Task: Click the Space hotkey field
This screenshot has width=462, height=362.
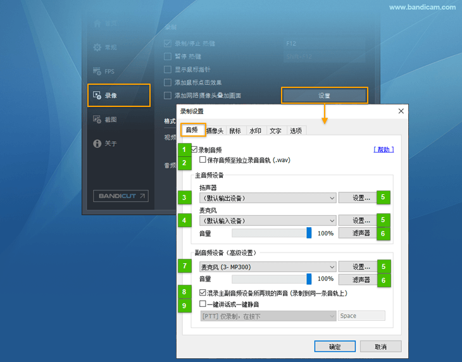Action: [361, 316]
